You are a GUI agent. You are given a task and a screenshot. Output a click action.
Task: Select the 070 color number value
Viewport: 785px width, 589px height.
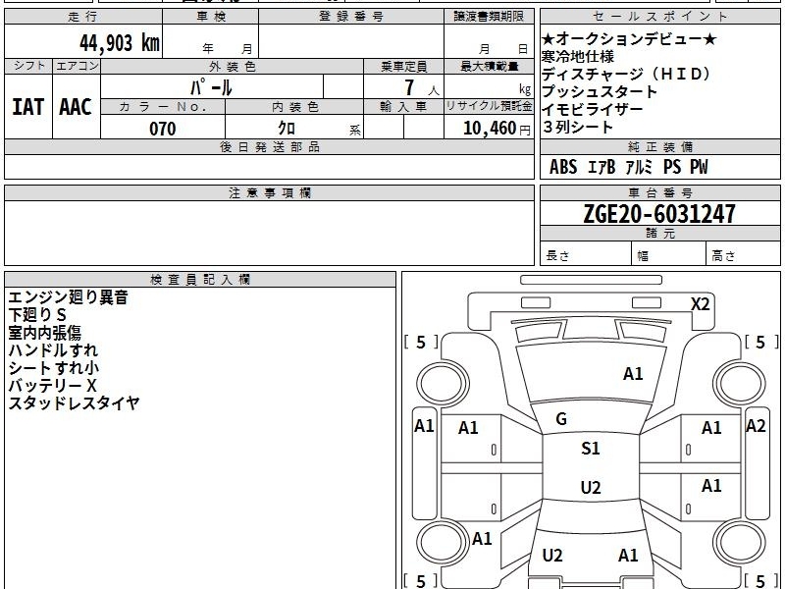coord(163,129)
